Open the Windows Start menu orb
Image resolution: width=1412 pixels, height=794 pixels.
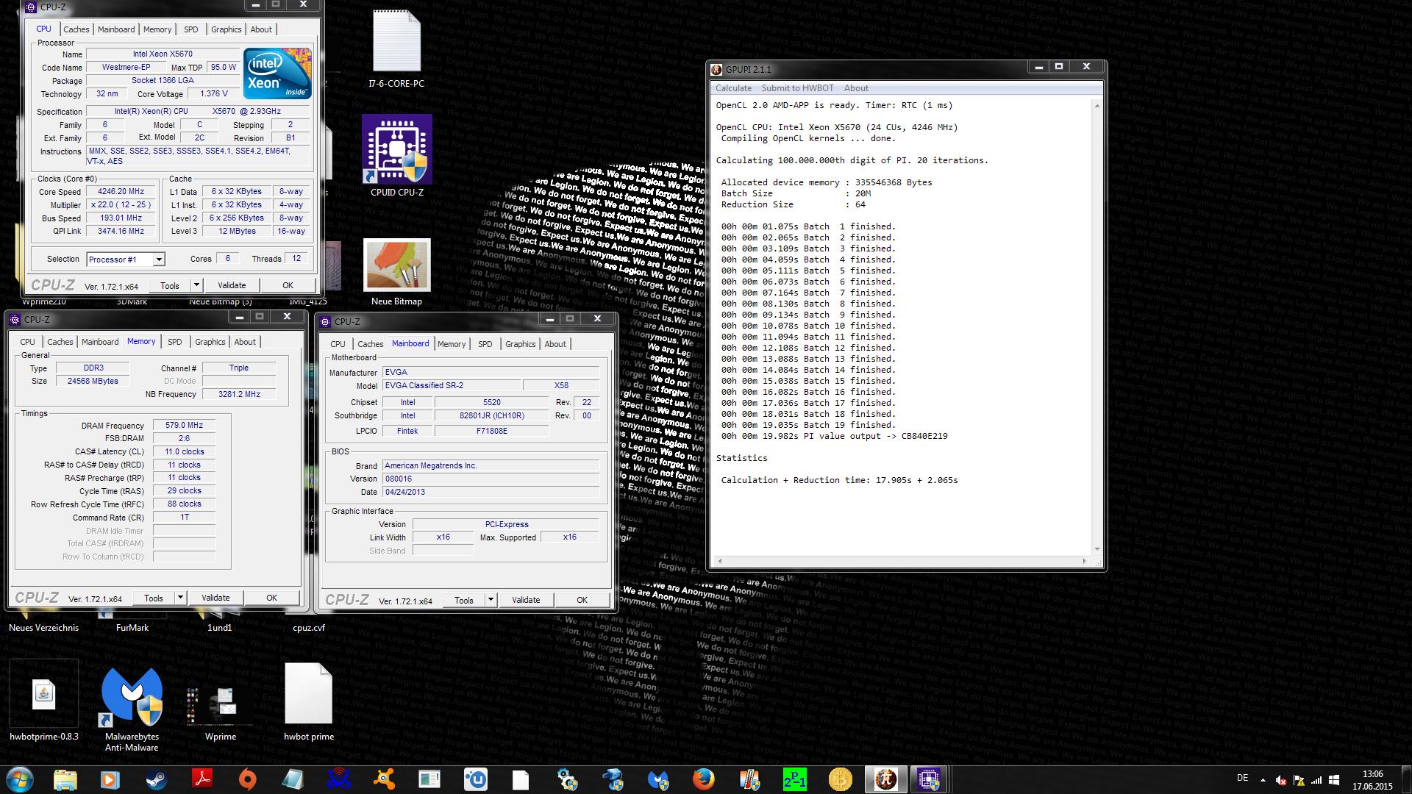[x=20, y=779]
